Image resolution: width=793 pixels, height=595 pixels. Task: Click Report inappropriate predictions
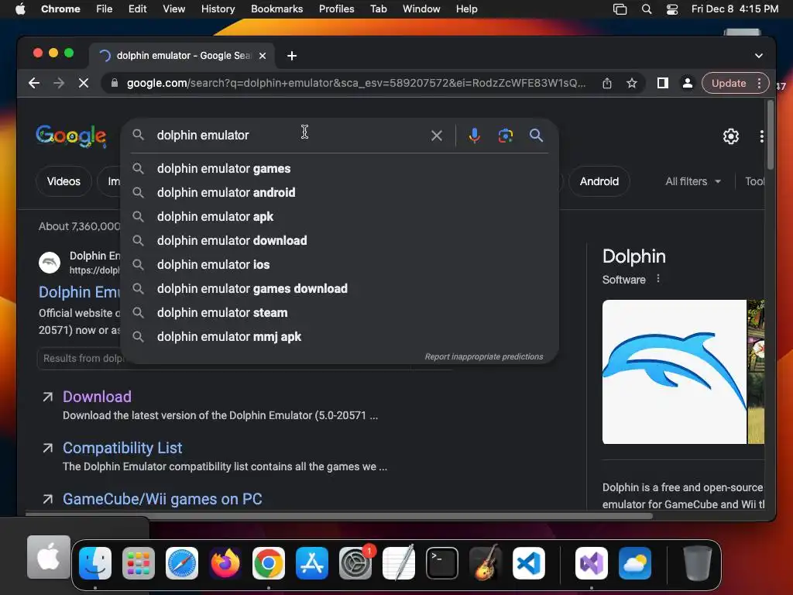484,356
